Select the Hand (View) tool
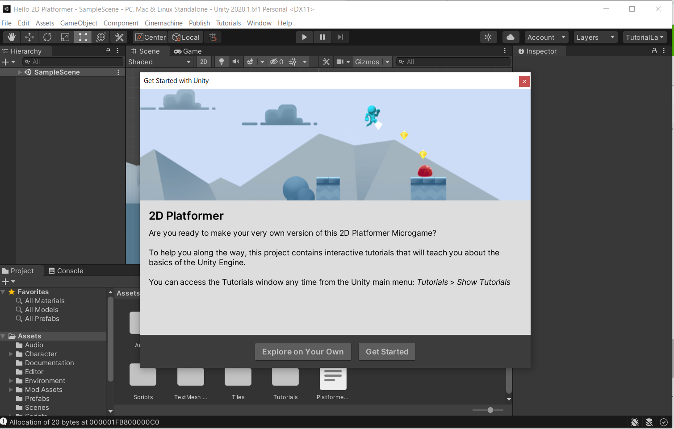 [x=11, y=37]
